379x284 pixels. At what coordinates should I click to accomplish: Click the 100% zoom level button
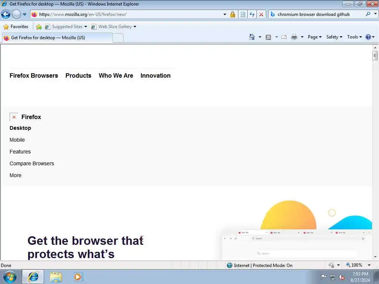point(354,265)
